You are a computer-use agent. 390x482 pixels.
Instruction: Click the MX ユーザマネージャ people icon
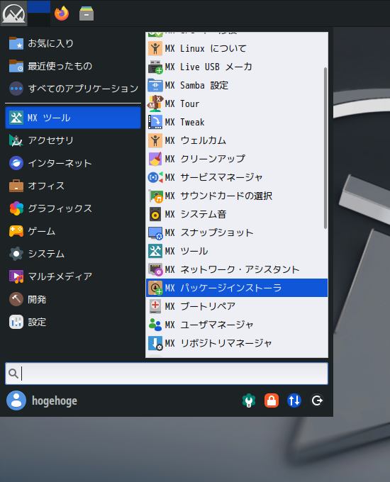click(155, 325)
